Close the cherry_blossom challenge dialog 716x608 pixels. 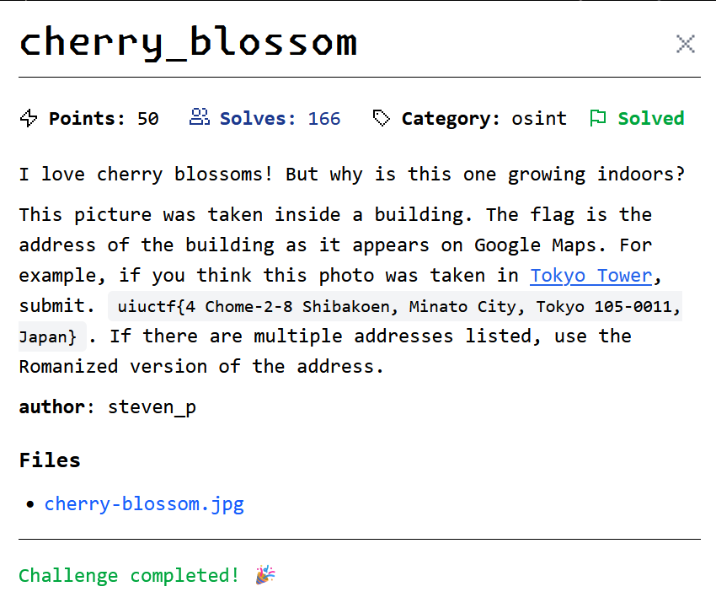coord(685,45)
